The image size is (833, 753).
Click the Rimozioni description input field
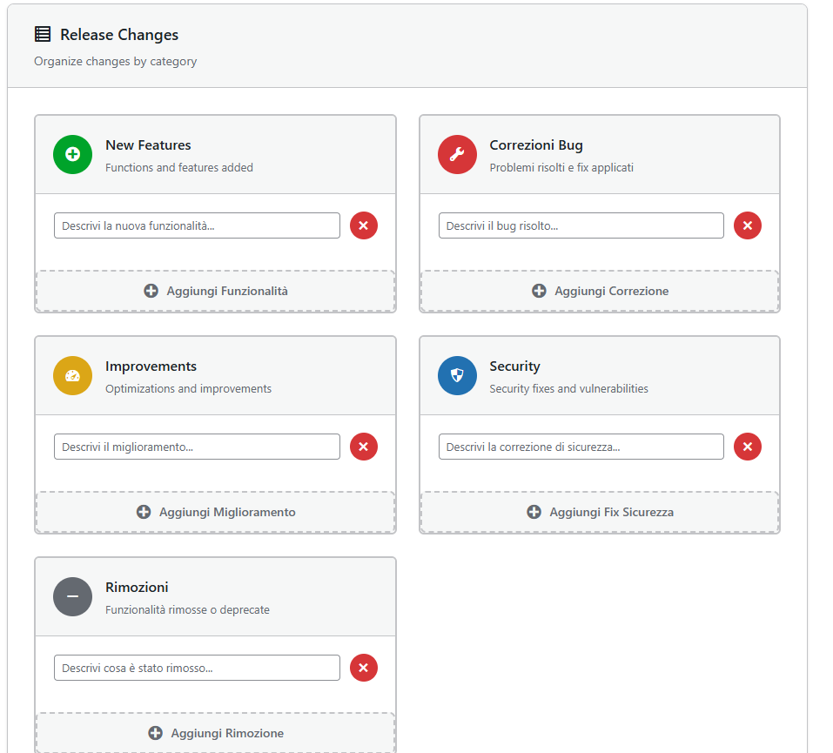pyautogui.click(x=196, y=668)
